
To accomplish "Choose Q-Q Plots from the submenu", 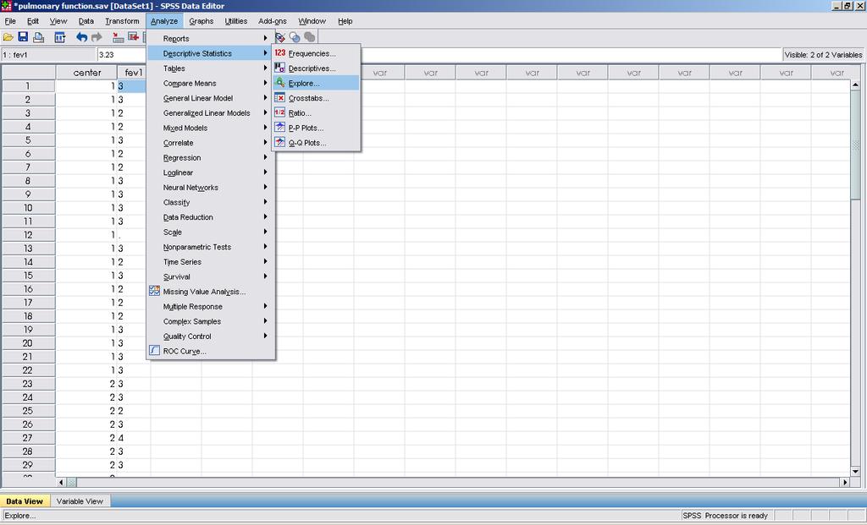I will click(x=316, y=143).
